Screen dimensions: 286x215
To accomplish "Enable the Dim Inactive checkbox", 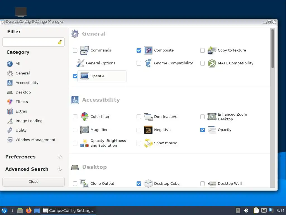I will point(139,117).
